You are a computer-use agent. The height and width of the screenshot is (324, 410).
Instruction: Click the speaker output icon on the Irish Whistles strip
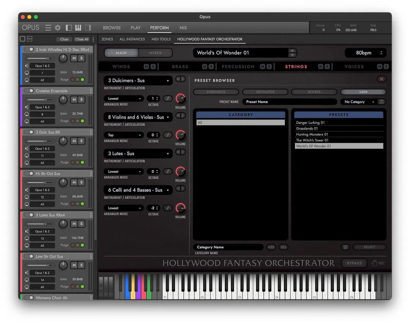[27, 65]
